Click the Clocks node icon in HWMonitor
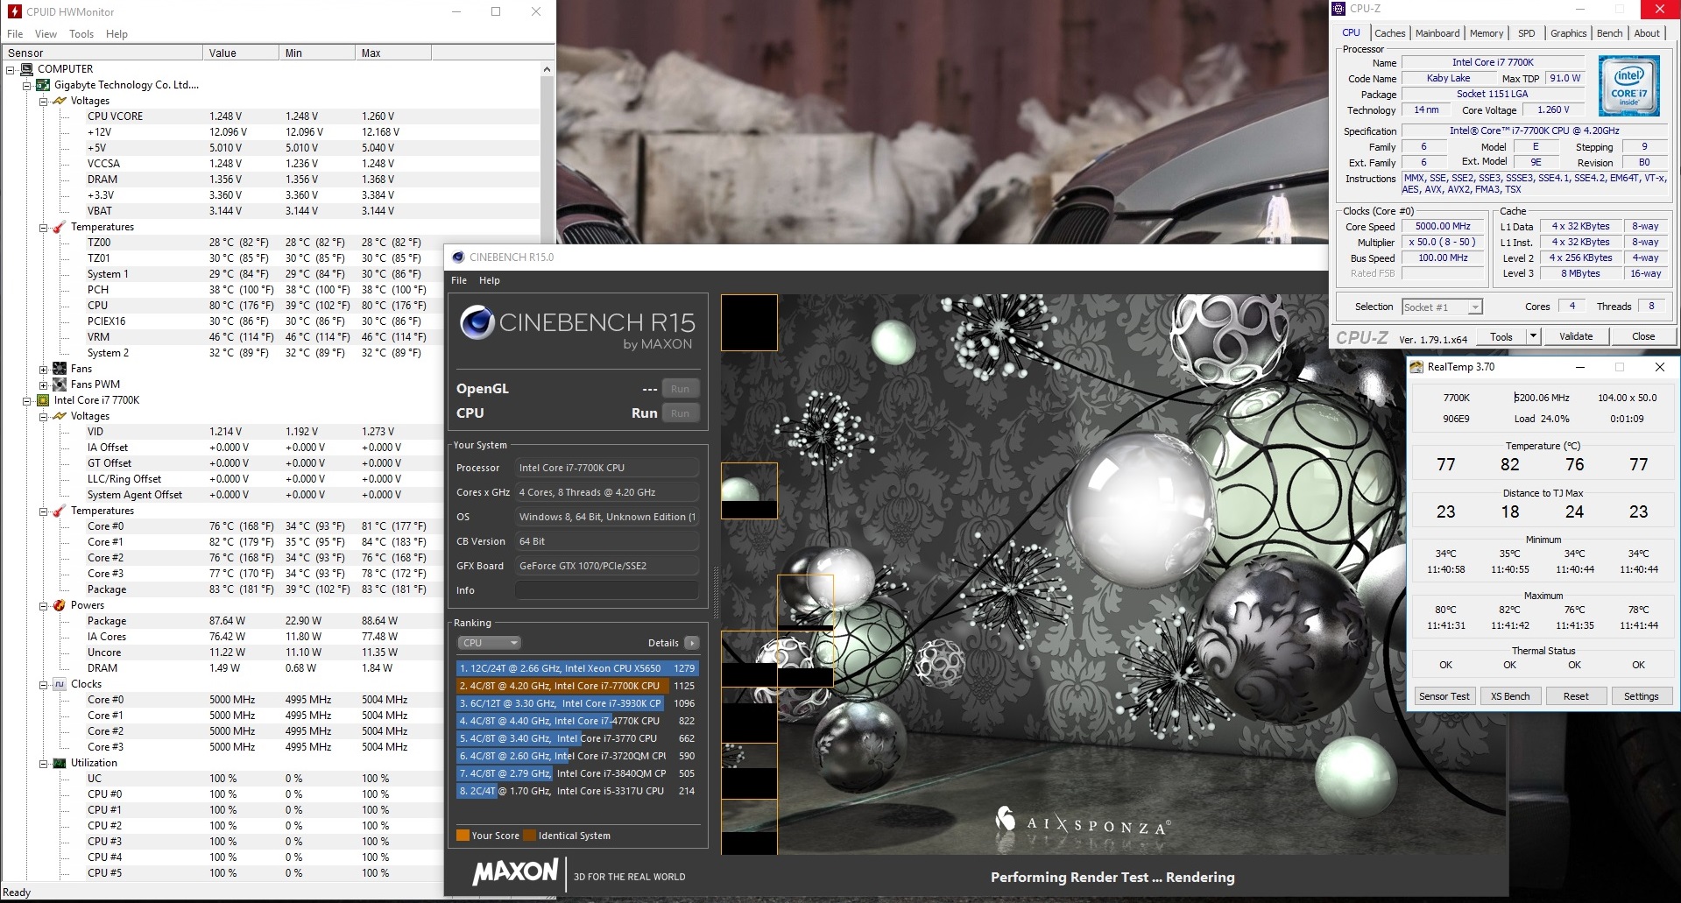The image size is (1681, 903). (60, 684)
